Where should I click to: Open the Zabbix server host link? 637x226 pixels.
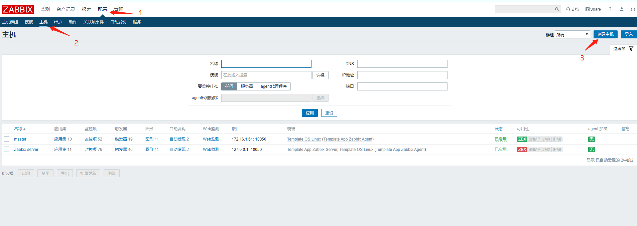click(x=26, y=150)
